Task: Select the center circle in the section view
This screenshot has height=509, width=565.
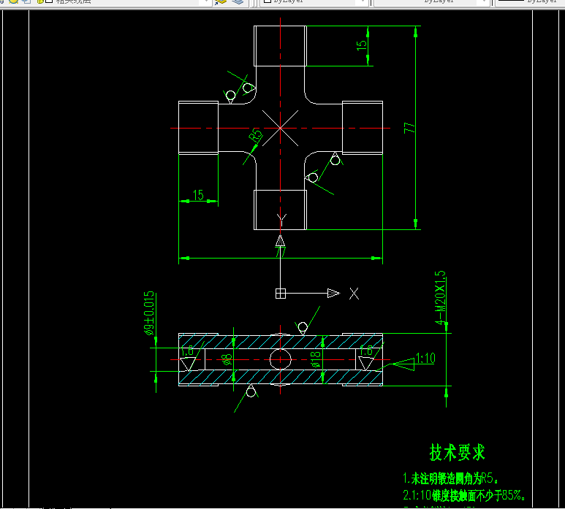Action: [x=281, y=359]
